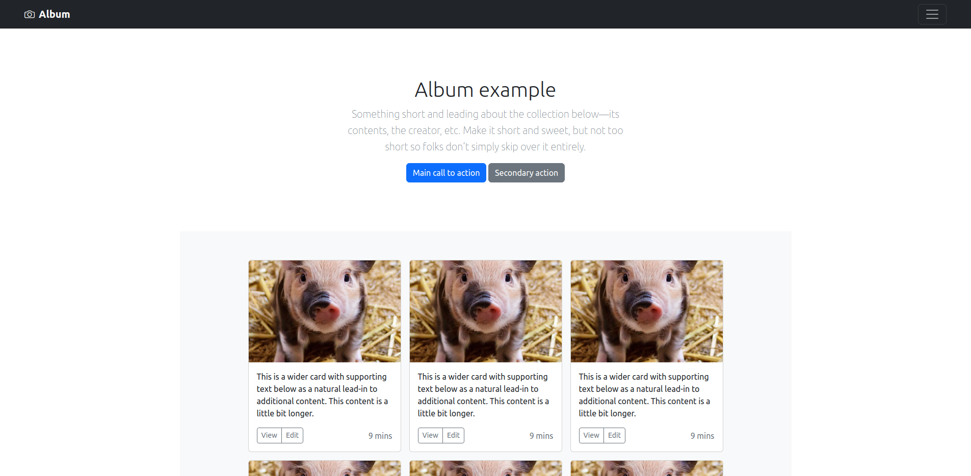Click Edit on the second card

pyautogui.click(x=453, y=435)
